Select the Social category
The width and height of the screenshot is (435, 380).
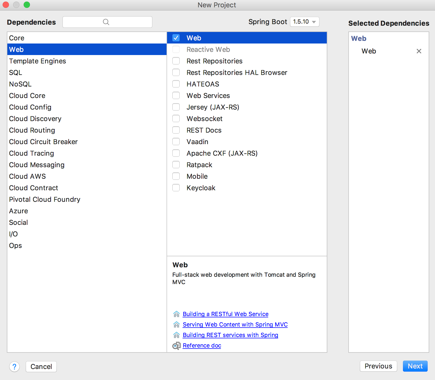(x=87, y=222)
